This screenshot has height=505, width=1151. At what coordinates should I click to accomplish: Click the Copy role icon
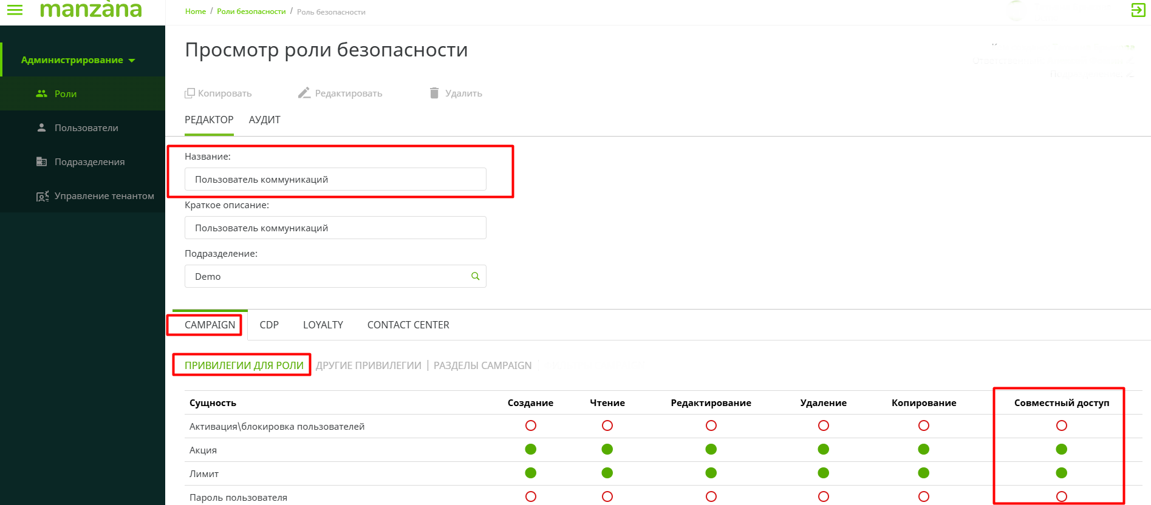(190, 93)
